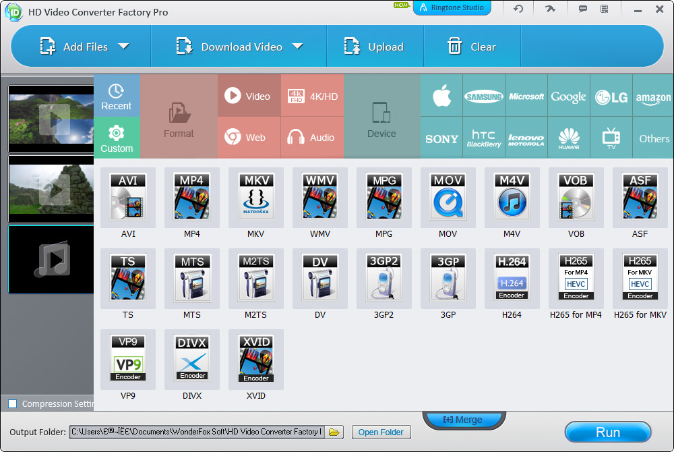The height and width of the screenshot is (452, 674).
Task: Click the undo arrow in title bar
Action: pos(518,9)
